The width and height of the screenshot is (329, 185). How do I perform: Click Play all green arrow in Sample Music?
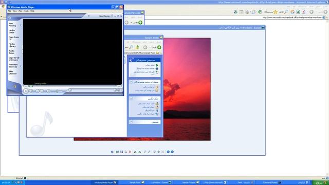pyautogui.click(x=157, y=65)
